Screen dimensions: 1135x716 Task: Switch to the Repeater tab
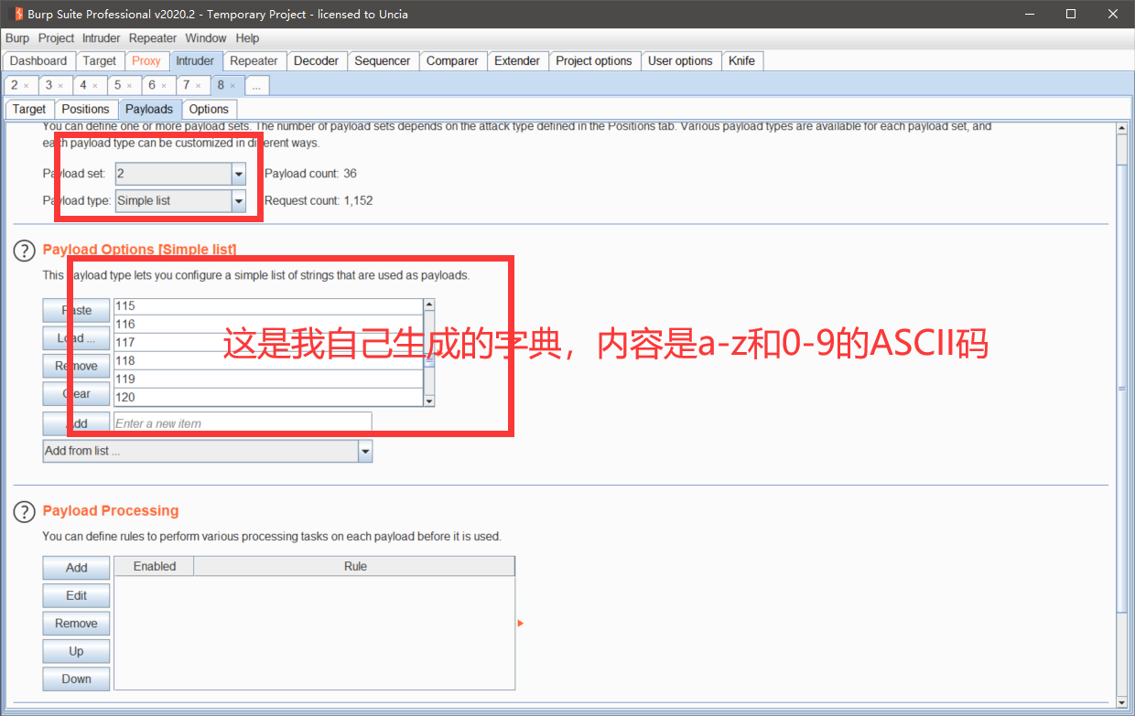point(254,60)
